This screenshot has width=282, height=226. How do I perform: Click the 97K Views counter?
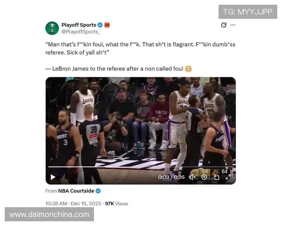[117, 204]
